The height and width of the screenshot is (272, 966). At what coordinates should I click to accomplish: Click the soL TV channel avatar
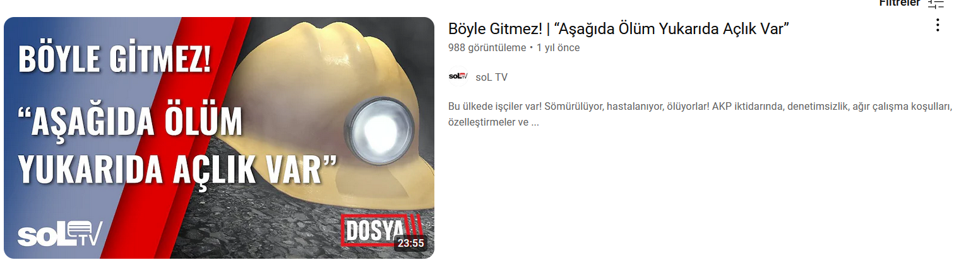click(x=458, y=76)
